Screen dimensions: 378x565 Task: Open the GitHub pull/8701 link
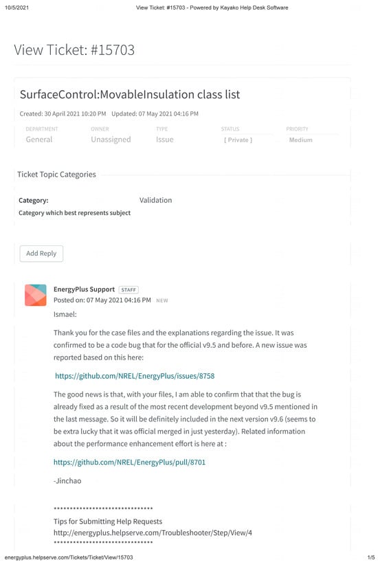[129, 462]
